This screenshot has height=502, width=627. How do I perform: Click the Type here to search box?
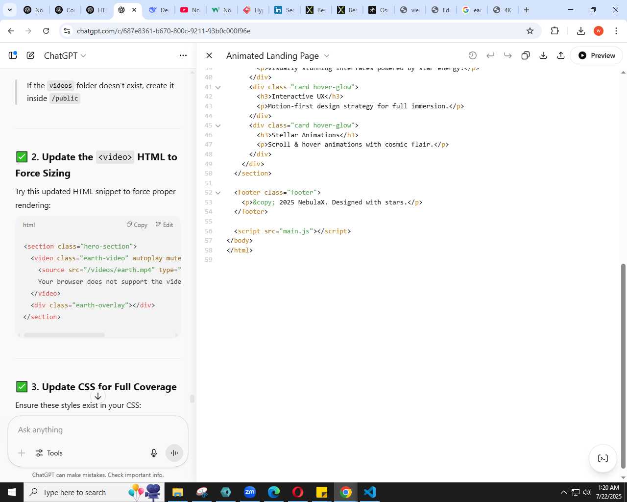point(93,492)
